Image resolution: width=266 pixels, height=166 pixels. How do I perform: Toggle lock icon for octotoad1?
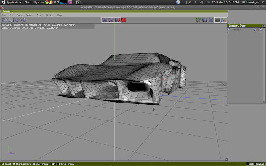[257, 29]
